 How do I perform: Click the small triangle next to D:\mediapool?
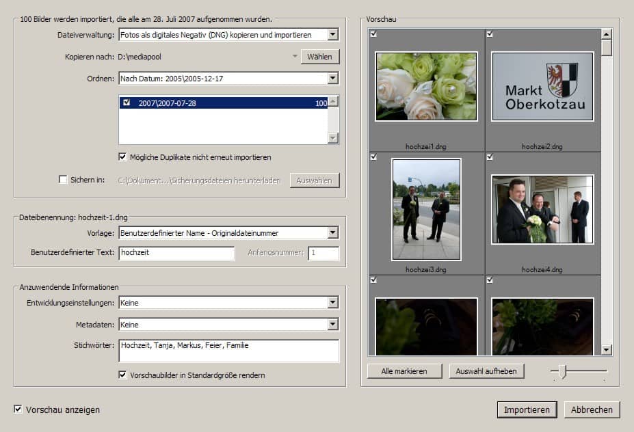click(x=294, y=57)
